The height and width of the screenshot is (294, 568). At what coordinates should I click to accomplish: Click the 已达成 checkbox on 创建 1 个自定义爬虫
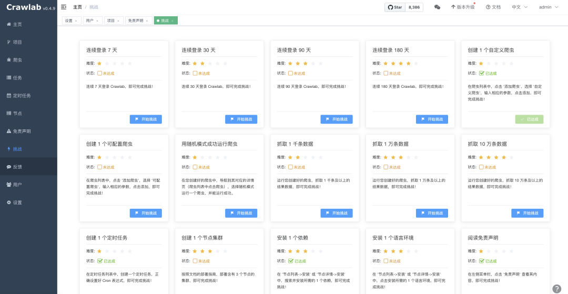481,73
